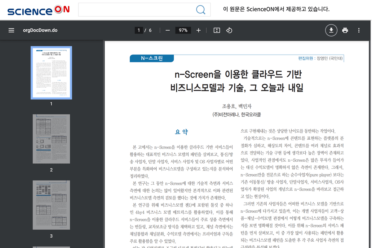Click the 요 약 abstract heading
The height and width of the screenshot is (248, 372).
(x=181, y=132)
